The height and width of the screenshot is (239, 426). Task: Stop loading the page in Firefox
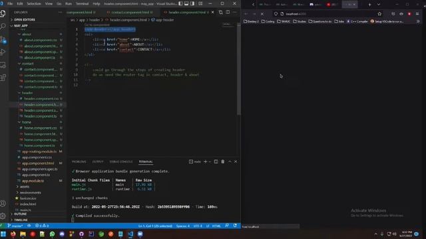(262, 14)
